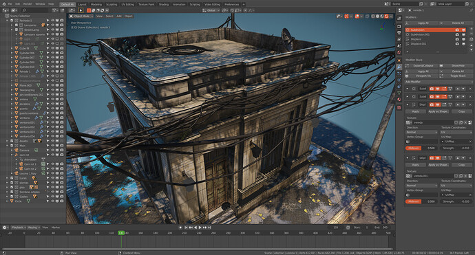Toggle selectability arrow for puerta

pos(47,109)
